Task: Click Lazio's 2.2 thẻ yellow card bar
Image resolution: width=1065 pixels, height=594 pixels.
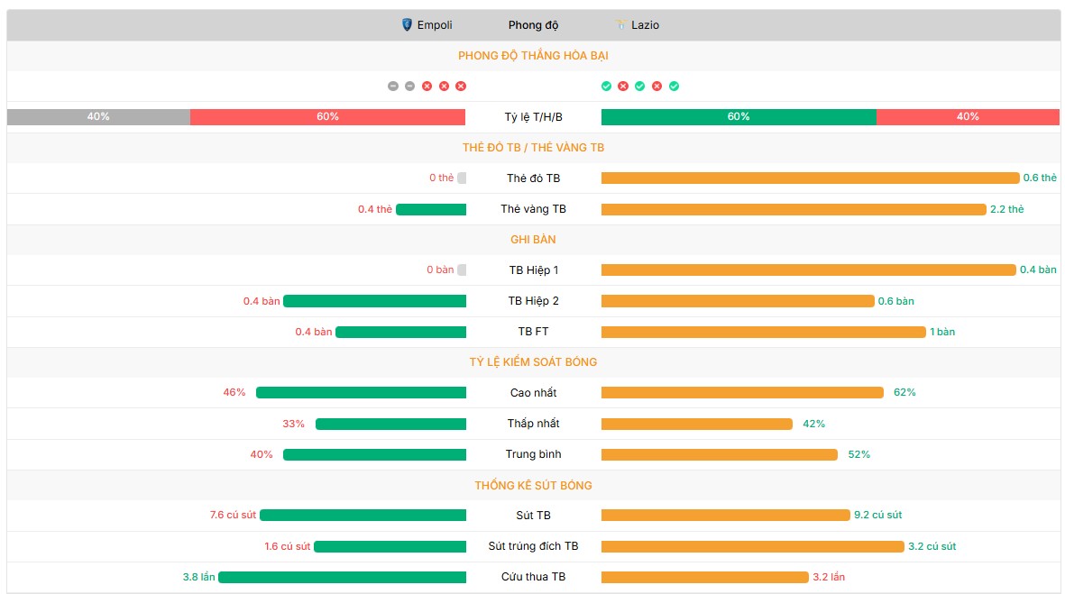Action: pyautogui.click(x=794, y=209)
